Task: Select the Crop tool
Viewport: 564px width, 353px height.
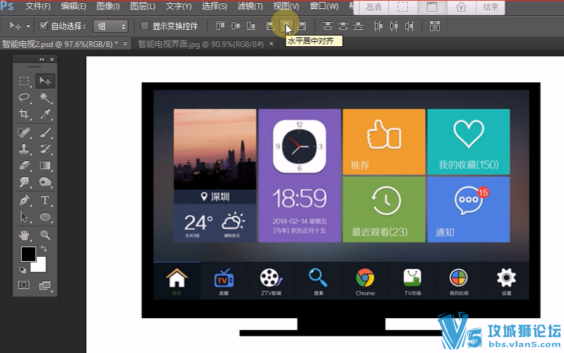Action: [x=24, y=114]
